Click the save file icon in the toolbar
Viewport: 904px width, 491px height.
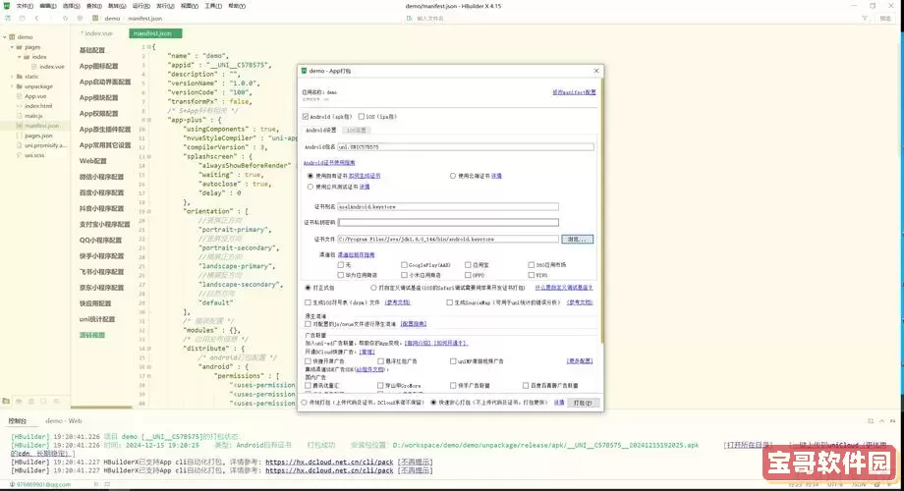(x=22, y=19)
